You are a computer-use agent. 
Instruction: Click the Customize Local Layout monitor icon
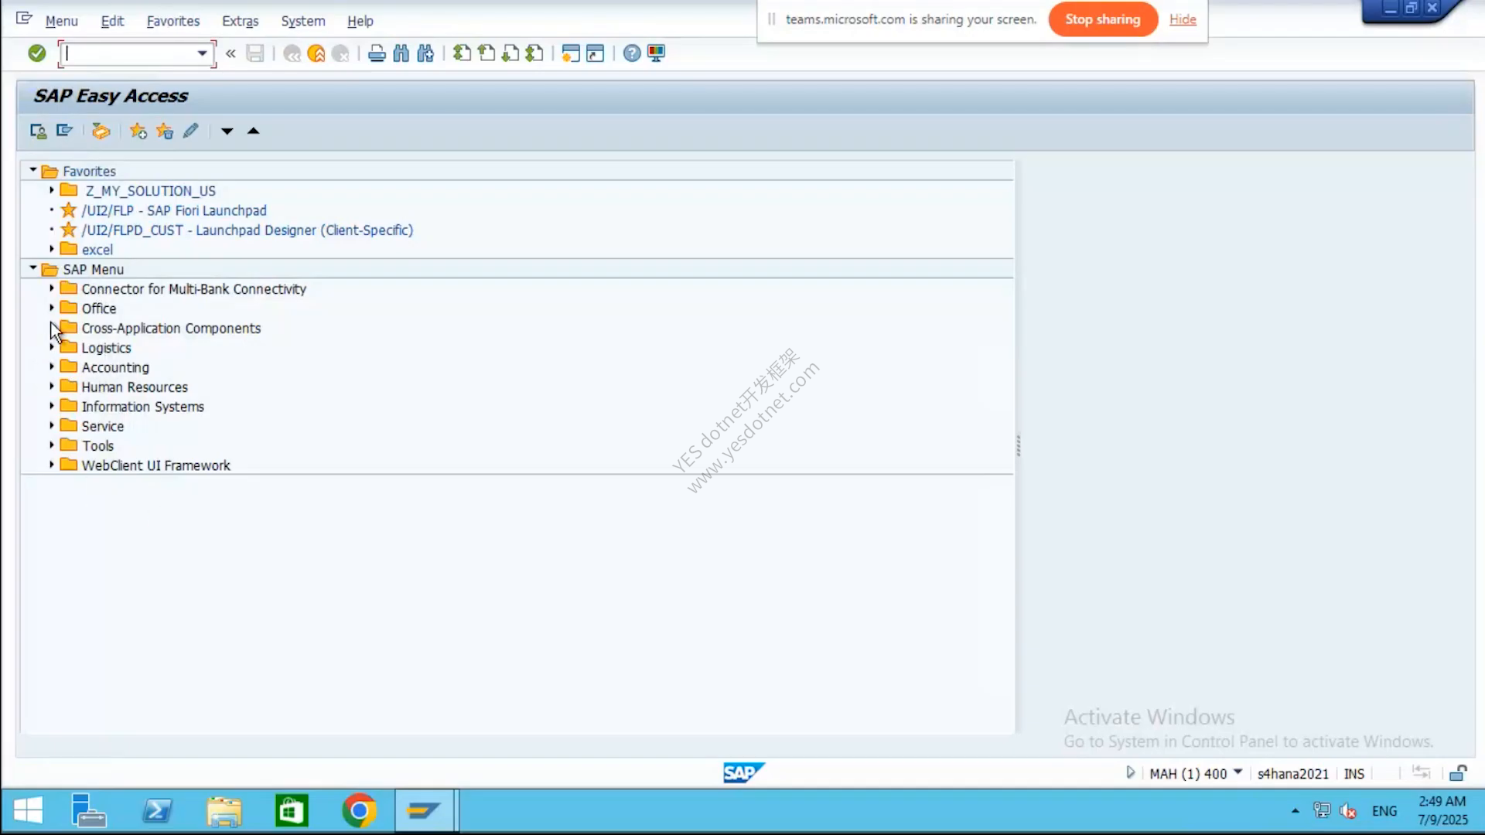pyautogui.click(x=656, y=53)
